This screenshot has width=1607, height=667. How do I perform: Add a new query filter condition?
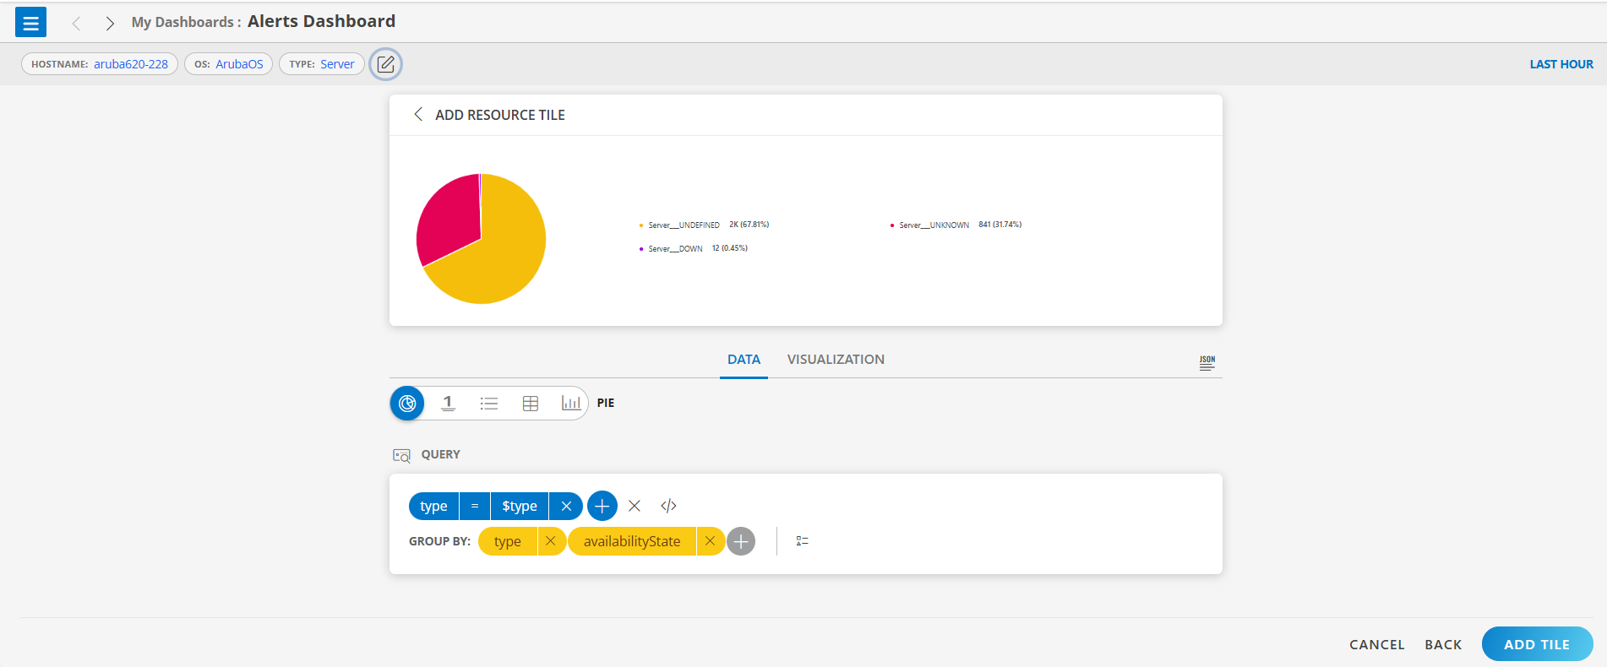click(x=602, y=506)
